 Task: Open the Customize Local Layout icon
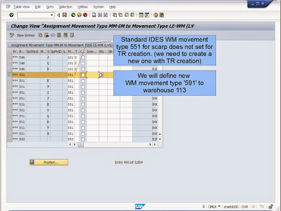pyautogui.click(x=162, y=15)
